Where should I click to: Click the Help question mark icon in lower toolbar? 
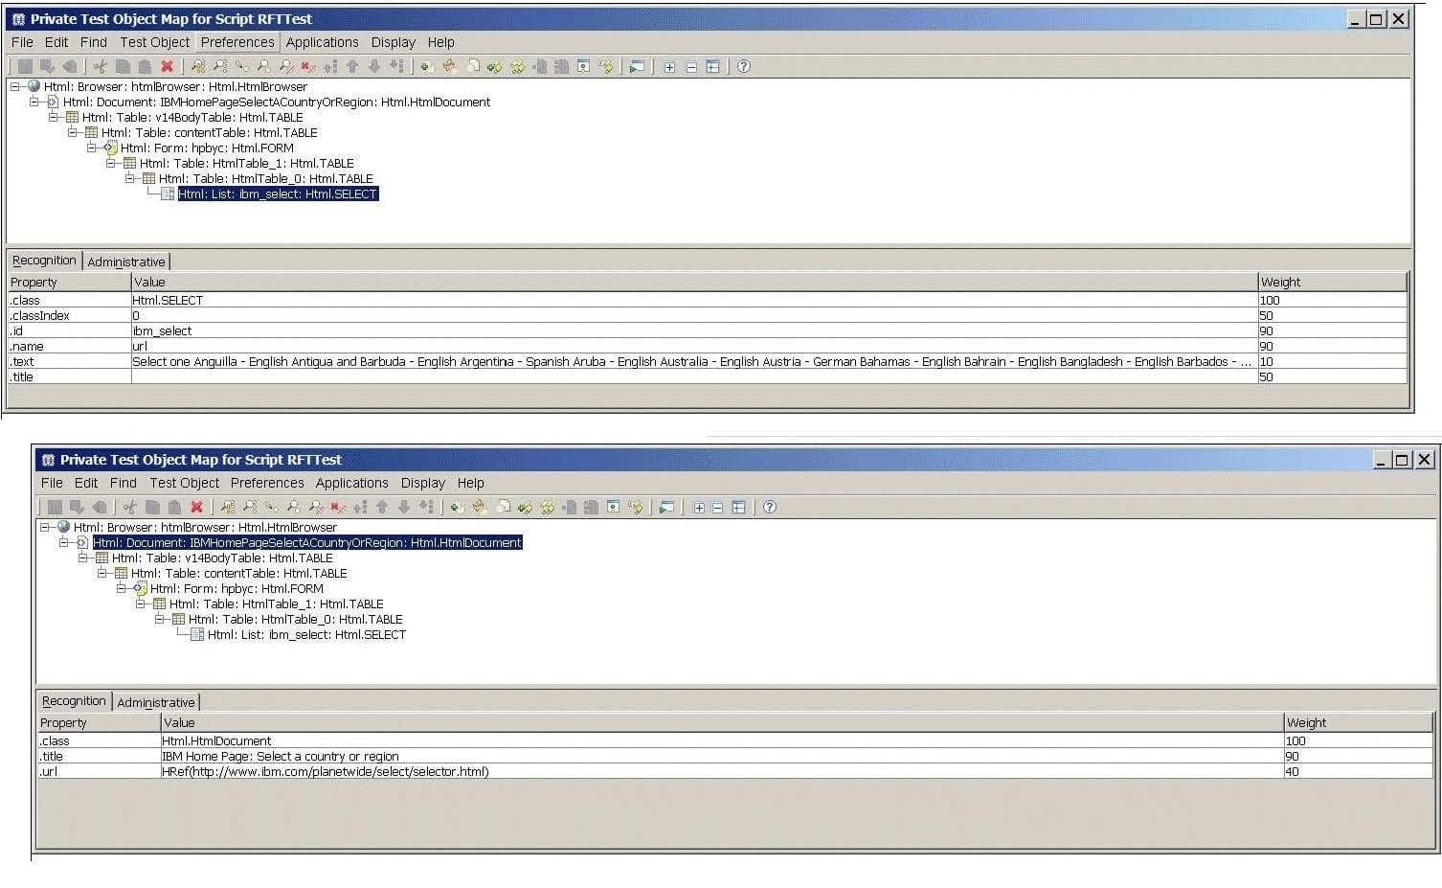770,508
